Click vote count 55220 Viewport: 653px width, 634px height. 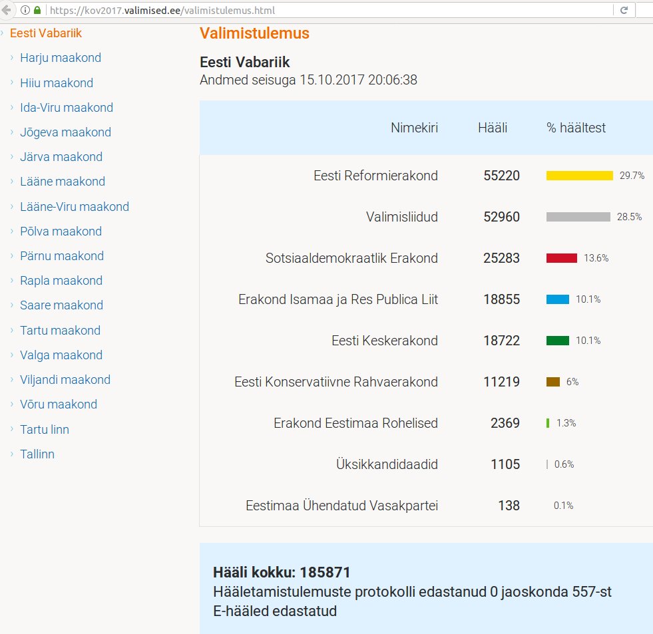click(x=501, y=176)
